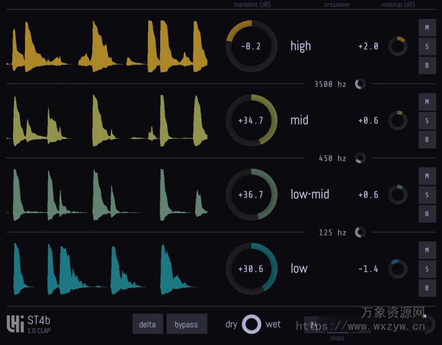Click the mid band makeup gain knob
The height and width of the screenshot is (345, 442).
click(398, 120)
